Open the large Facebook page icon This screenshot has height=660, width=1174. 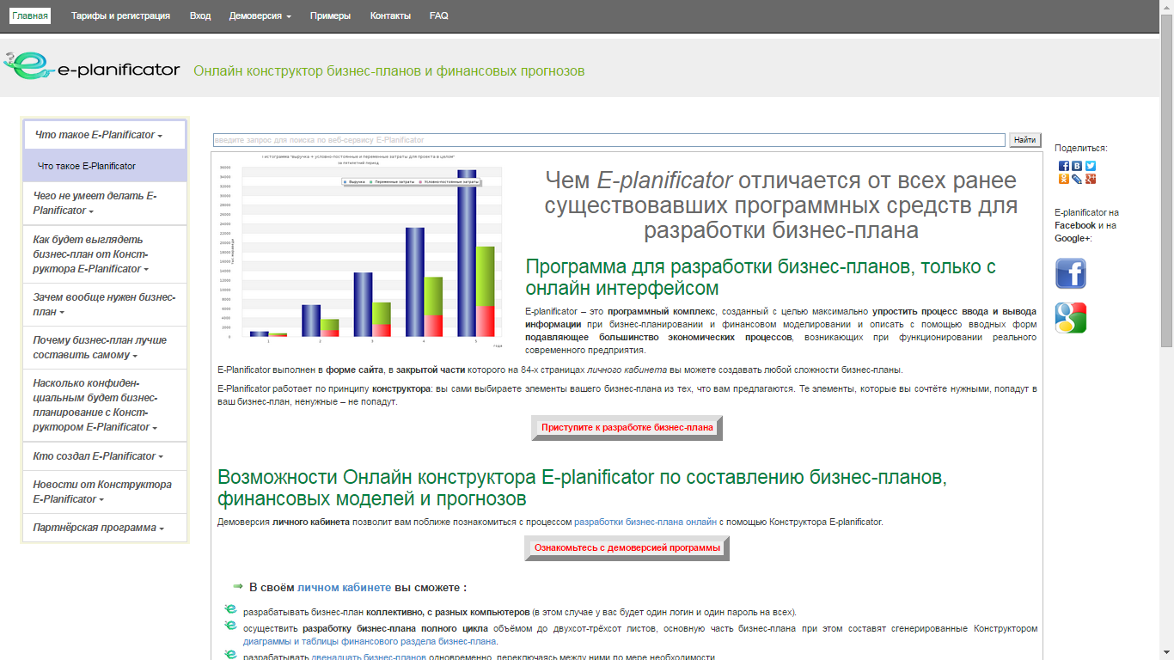point(1071,274)
